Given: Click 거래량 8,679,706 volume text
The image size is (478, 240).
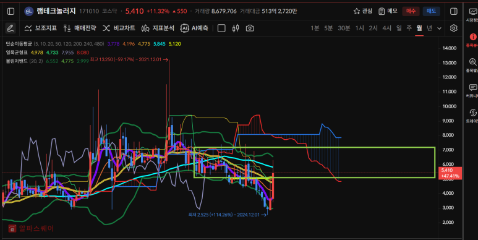Looking at the screenshot, I should pyautogui.click(x=216, y=11).
